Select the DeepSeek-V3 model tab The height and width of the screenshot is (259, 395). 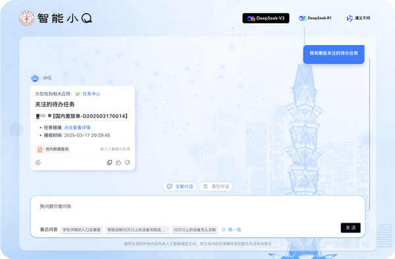(266, 18)
